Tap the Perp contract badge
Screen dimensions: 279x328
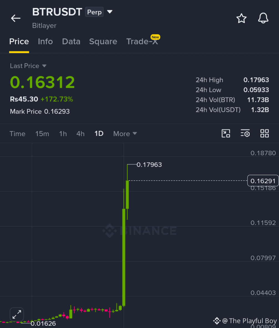pos(94,12)
